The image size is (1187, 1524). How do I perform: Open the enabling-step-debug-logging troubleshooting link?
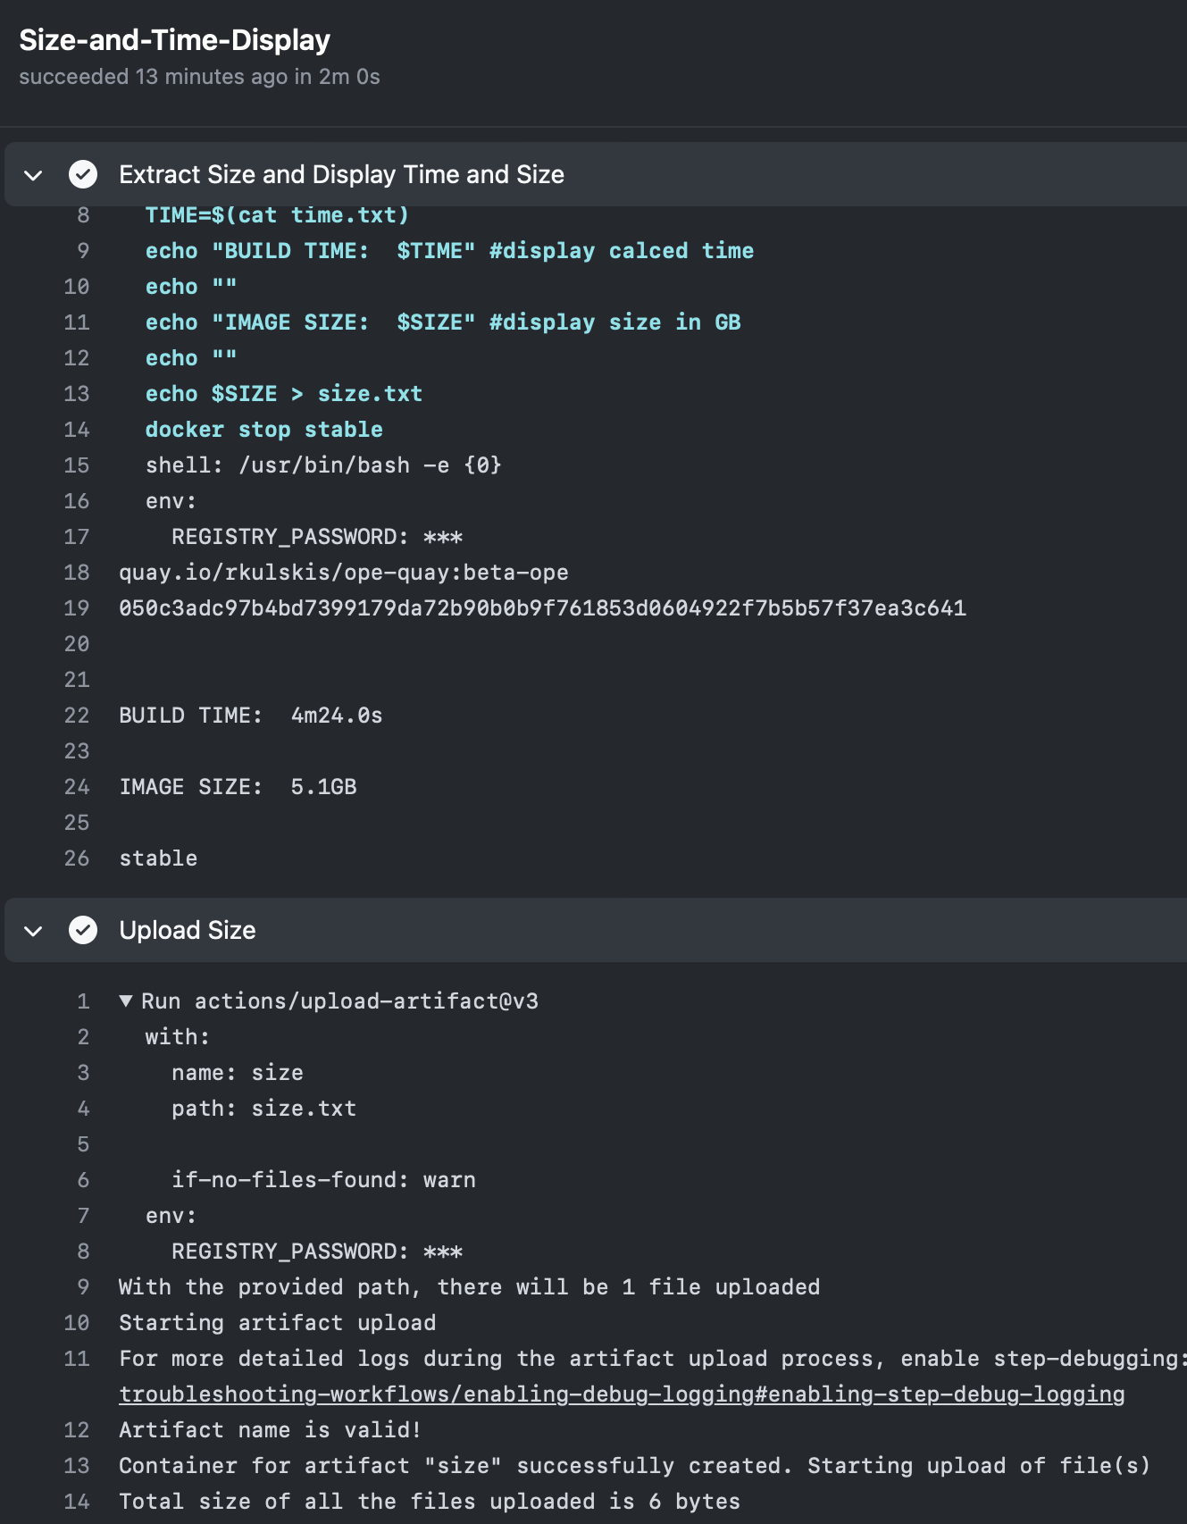[622, 1394]
